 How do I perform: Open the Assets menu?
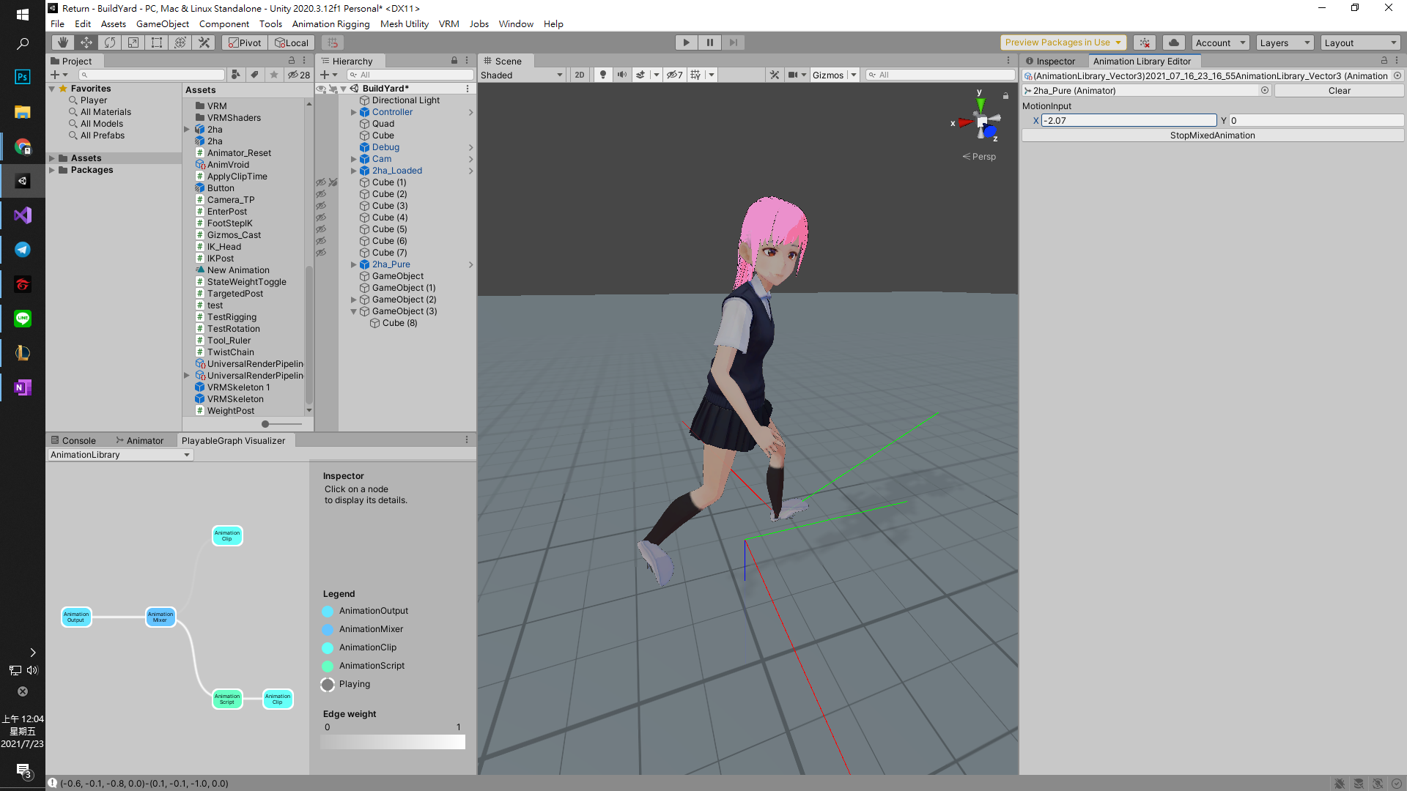click(x=114, y=23)
